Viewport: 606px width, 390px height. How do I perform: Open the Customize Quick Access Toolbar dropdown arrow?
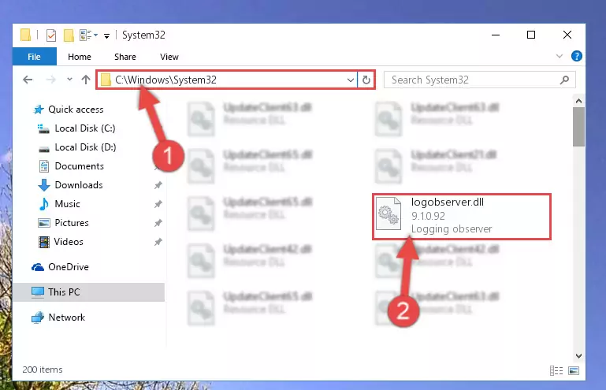[106, 36]
